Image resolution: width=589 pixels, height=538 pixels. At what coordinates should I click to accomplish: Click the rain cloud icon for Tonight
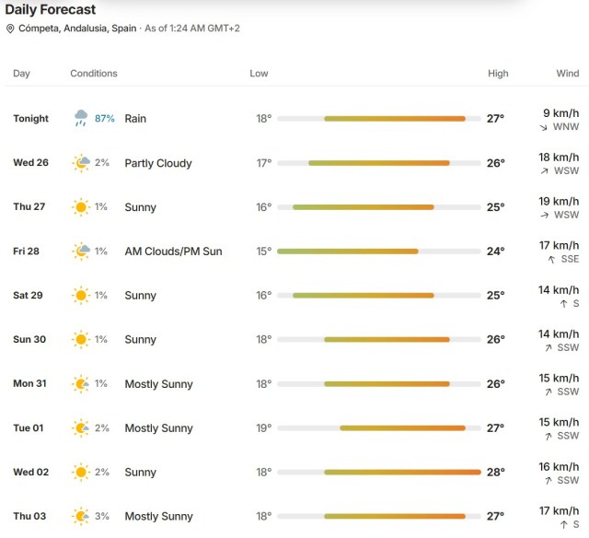[x=81, y=118]
